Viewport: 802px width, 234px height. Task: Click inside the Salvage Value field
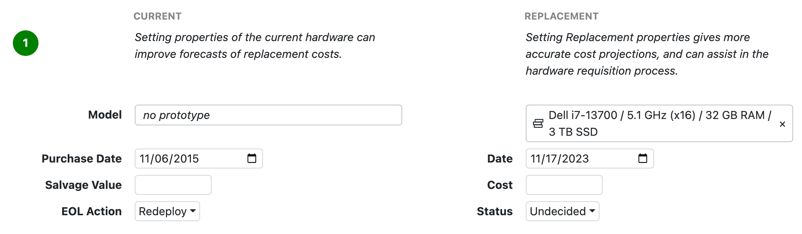[x=172, y=185]
